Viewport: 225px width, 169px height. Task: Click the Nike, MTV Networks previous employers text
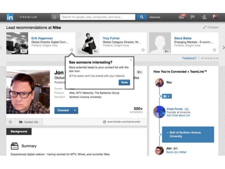click(94, 93)
